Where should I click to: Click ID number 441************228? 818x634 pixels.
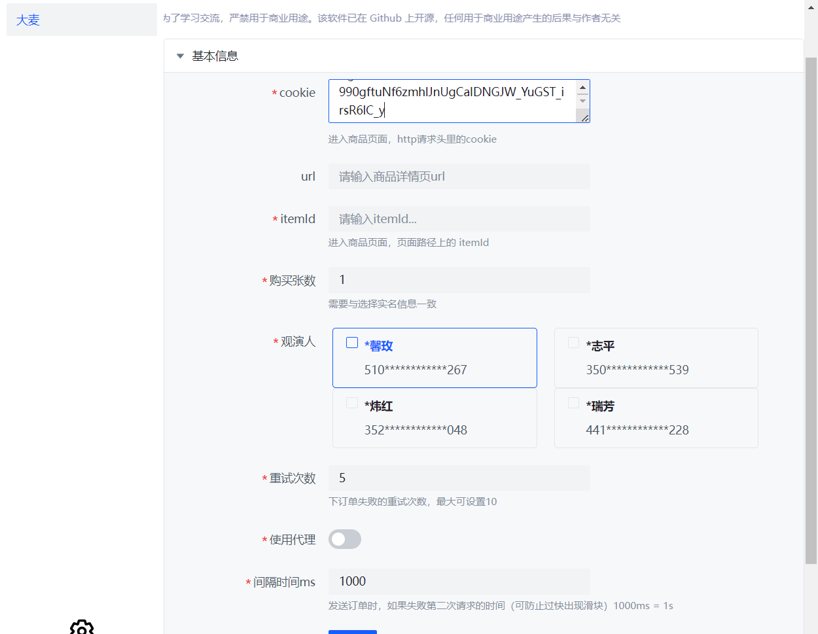coord(637,430)
